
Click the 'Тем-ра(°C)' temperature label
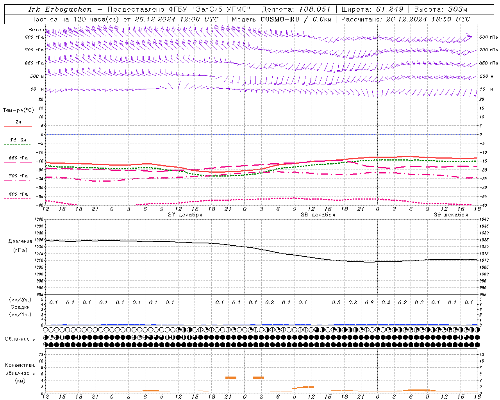(18, 111)
